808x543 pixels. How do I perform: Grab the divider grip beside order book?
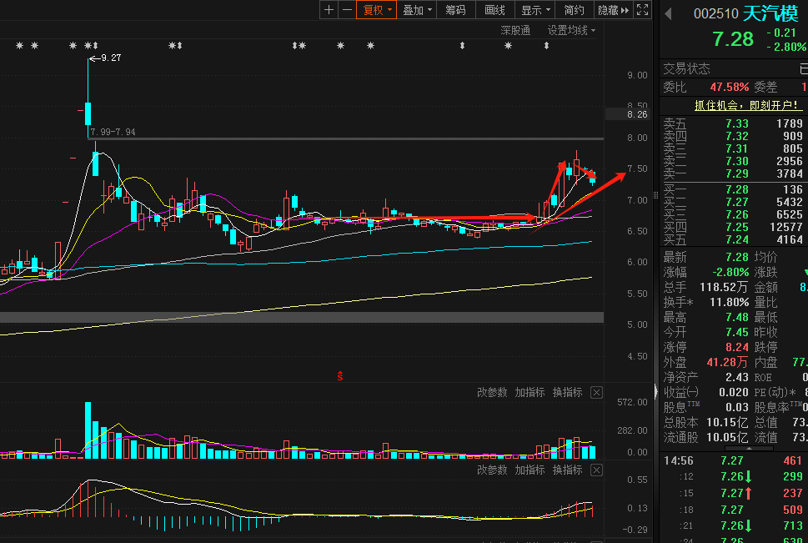655,195
